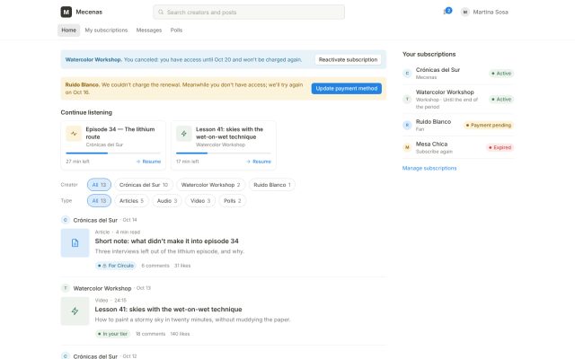The image size is (575, 359).
Task: Filter posts by Polls type
Action: (x=233, y=201)
